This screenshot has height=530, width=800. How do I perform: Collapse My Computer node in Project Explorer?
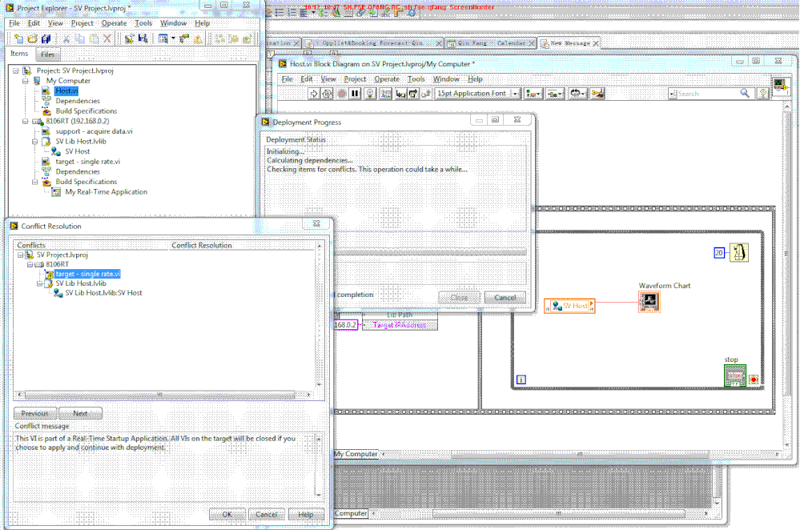pyautogui.click(x=25, y=81)
